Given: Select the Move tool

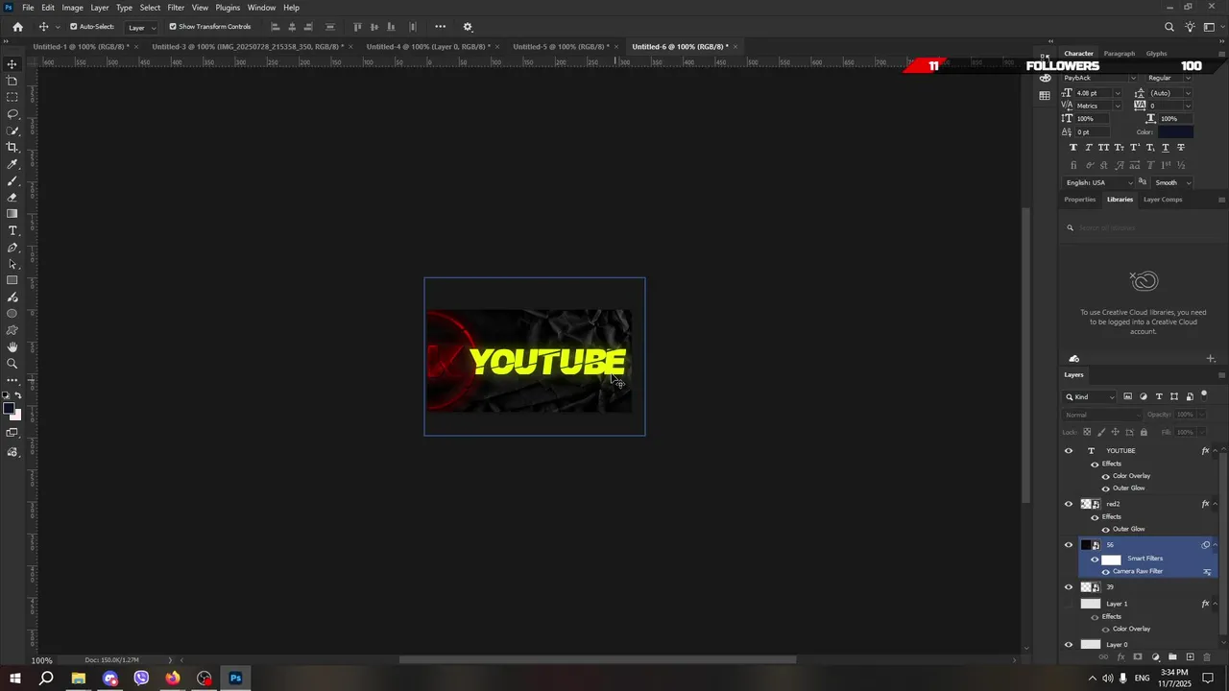Looking at the screenshot, I should click(x=12, y=64).
